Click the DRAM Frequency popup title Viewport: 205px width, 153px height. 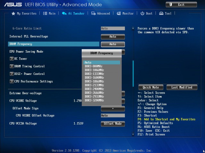102,53
